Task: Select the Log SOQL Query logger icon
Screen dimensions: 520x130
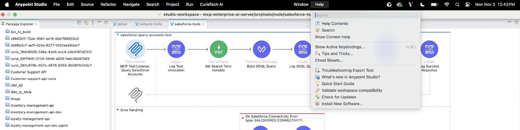Action: tap(303, 49)
